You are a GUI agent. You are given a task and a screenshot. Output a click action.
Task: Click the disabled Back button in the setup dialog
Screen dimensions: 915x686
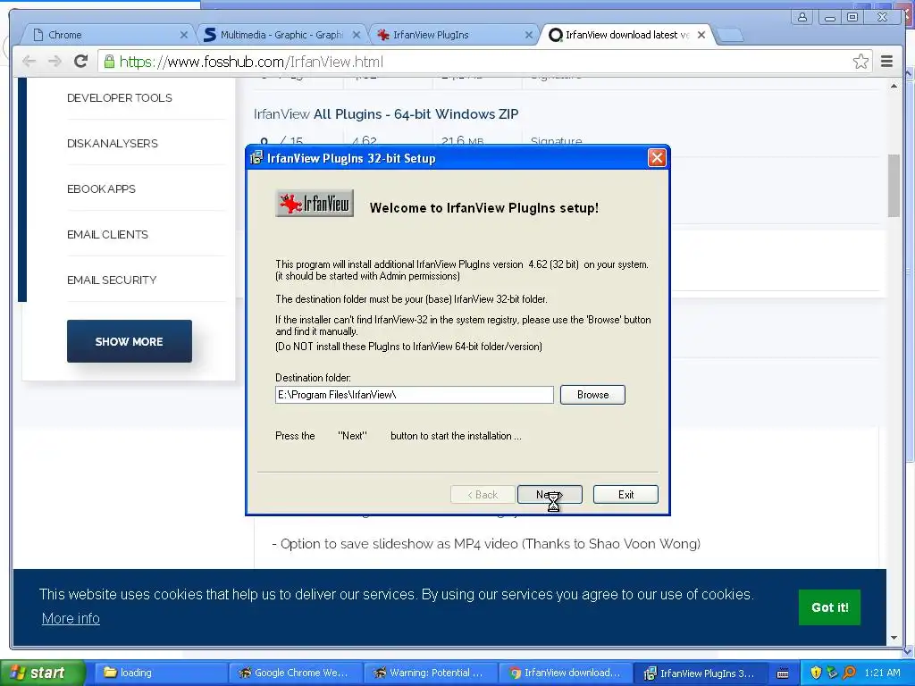point(483,494)
